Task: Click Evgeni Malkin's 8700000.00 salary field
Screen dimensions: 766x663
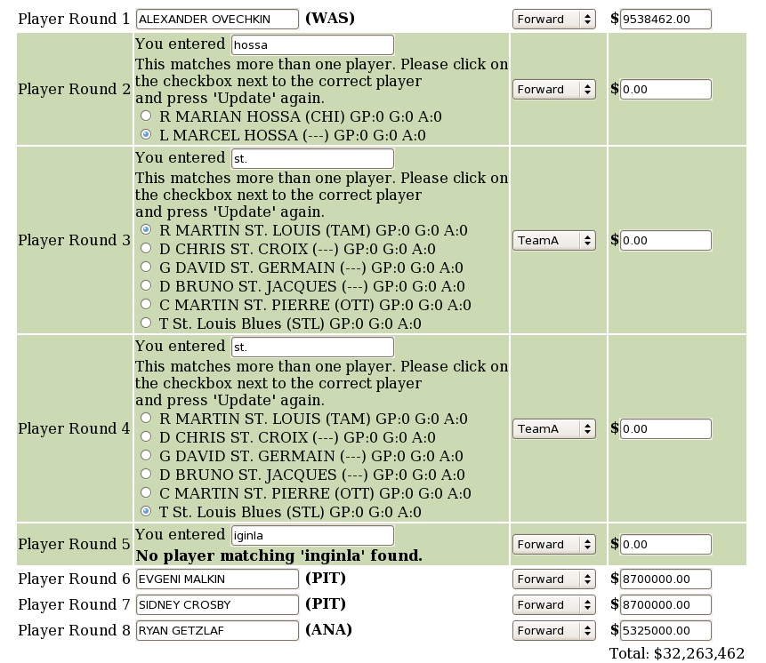Action: click(665, 579)
